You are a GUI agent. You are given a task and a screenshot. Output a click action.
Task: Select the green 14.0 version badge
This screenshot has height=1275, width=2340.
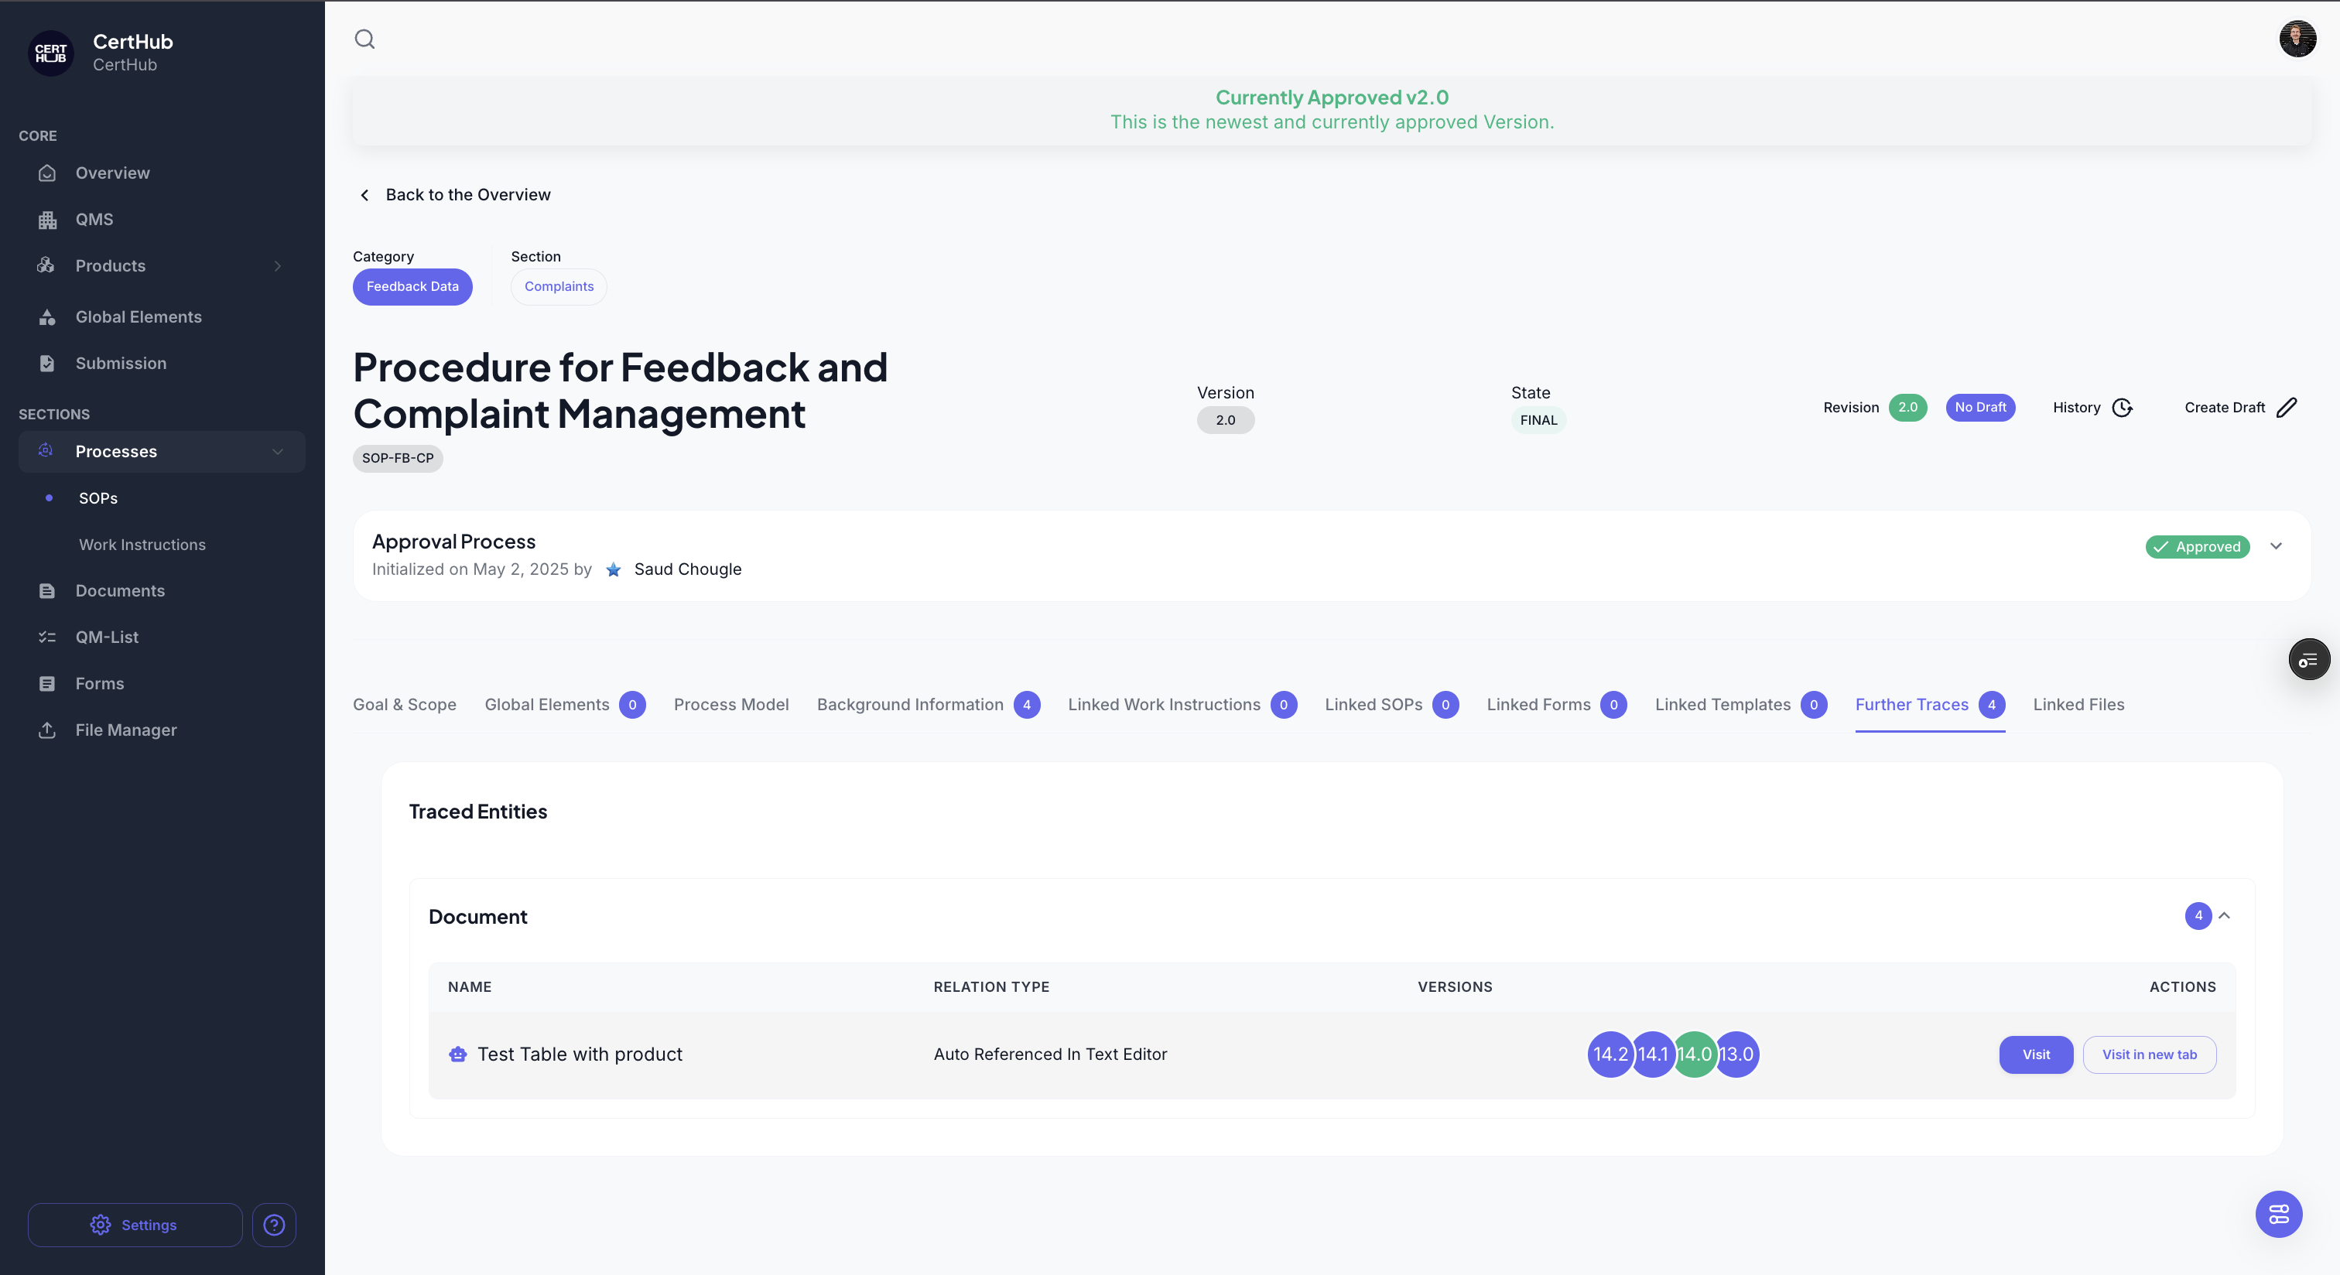coord(1694,1055)
